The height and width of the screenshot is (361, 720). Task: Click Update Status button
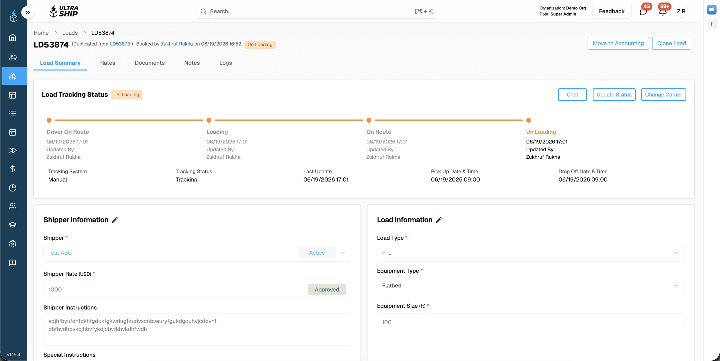pos(614,95)
